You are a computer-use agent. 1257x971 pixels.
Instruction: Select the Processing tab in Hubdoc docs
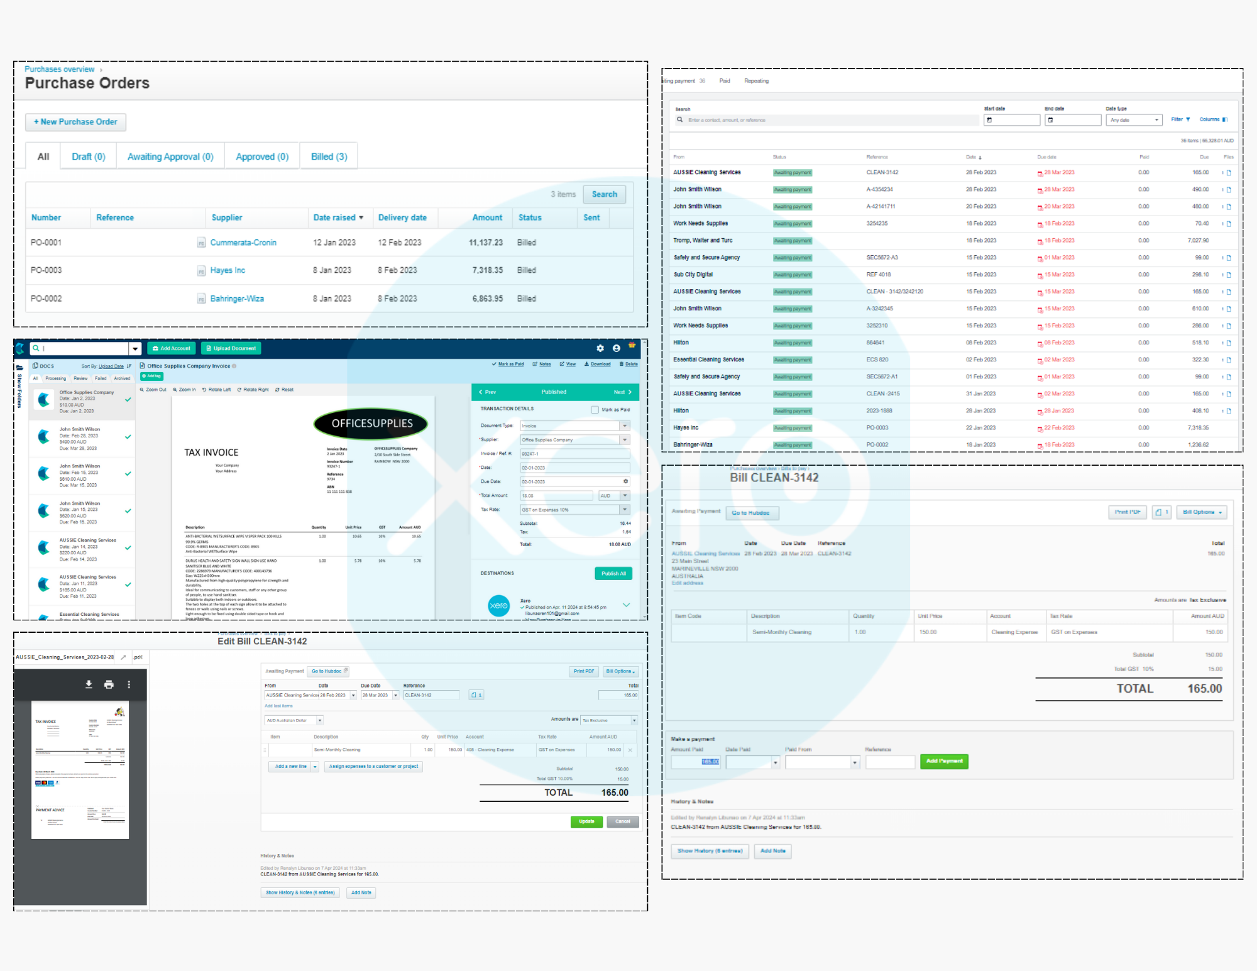(55, 378)
